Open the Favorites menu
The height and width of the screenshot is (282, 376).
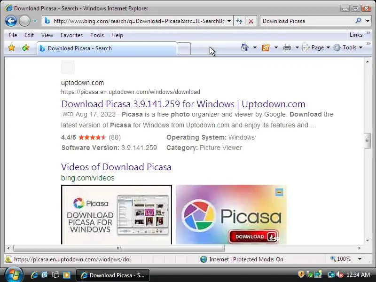pyautogui.click(x=71, y=35)
